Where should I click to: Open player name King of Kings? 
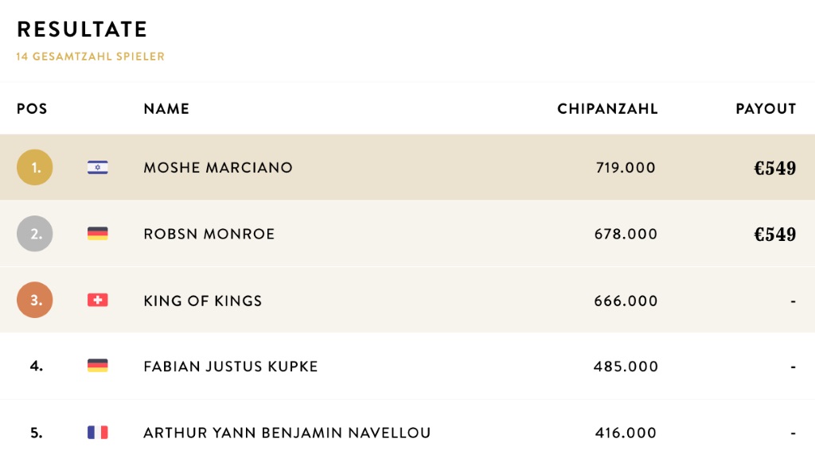203,301
